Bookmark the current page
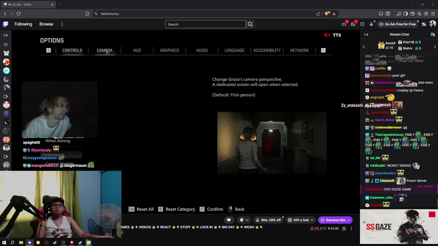 tap(87, 14)
